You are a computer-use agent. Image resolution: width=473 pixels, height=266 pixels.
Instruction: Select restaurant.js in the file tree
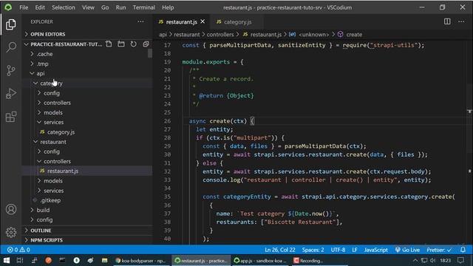pos(87,171)
